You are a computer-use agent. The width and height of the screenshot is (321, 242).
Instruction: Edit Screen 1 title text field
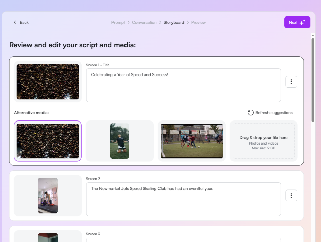pyautogui.click(x=183, y=85)
